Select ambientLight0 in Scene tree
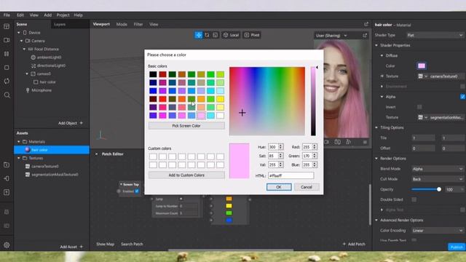 point(49,57)
